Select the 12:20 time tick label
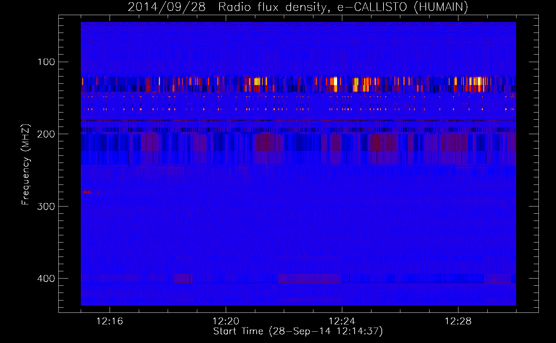 (x=226, y=321)
